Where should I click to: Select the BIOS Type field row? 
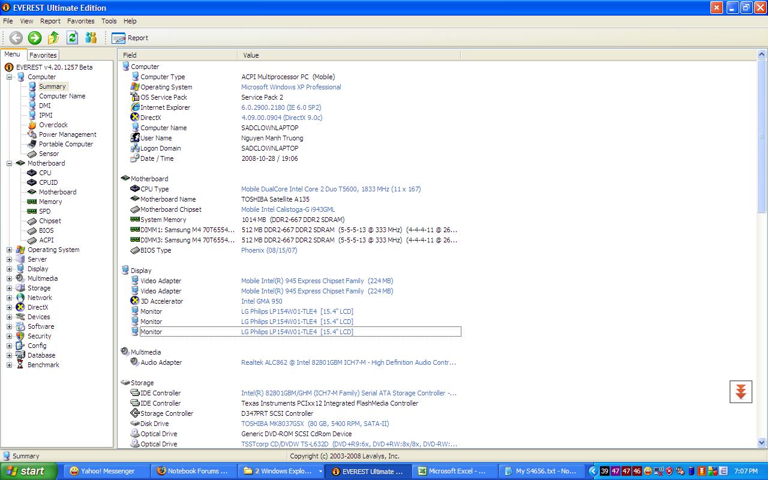(x=290, y=250)
